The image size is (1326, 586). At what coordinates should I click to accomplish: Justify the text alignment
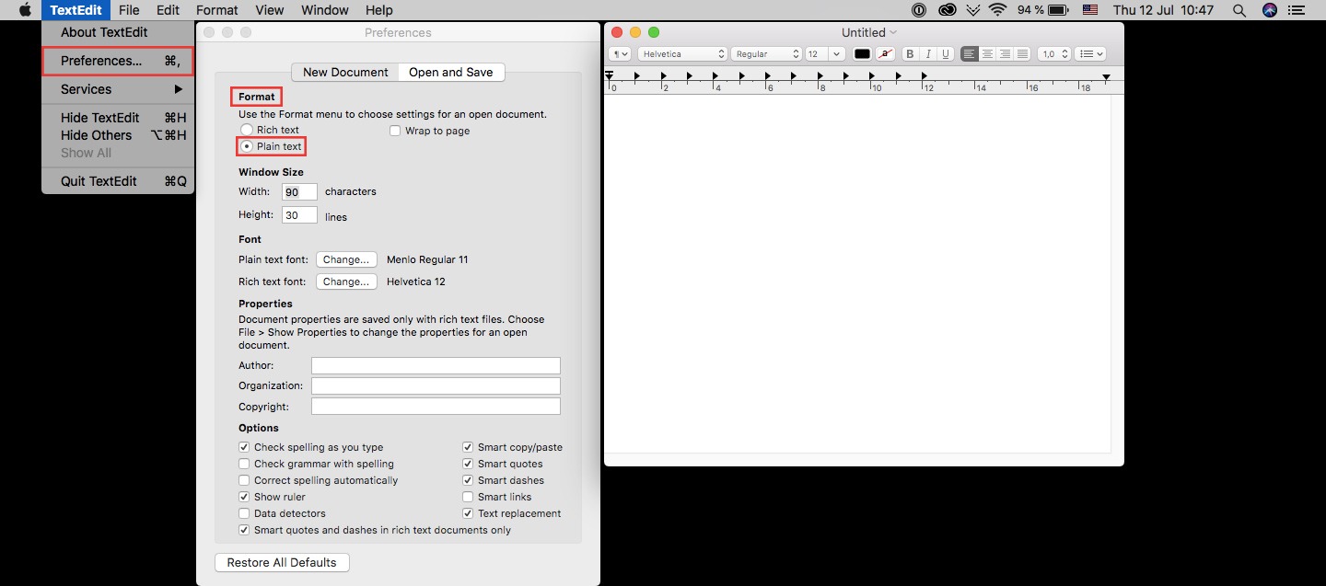point(1022,54)
